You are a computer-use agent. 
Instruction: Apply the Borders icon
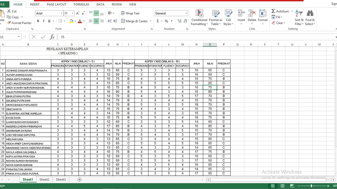point(60,21)
